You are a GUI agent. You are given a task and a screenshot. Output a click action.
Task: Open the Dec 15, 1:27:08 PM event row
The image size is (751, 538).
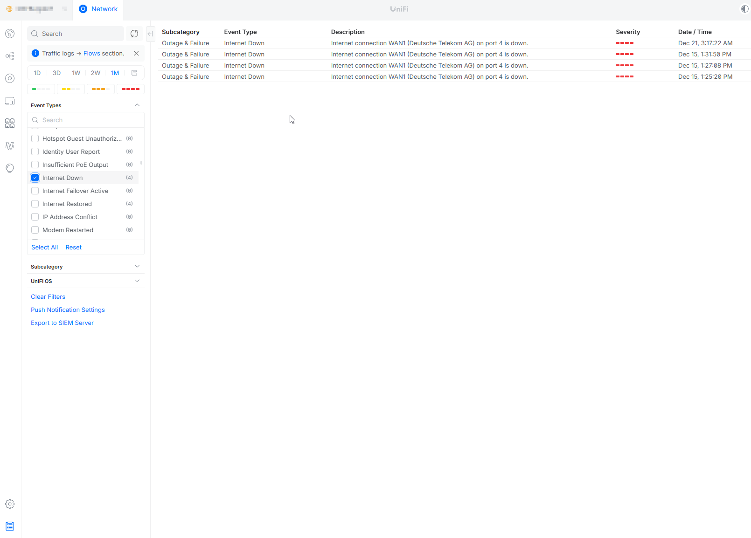click(x=454, y=65)
